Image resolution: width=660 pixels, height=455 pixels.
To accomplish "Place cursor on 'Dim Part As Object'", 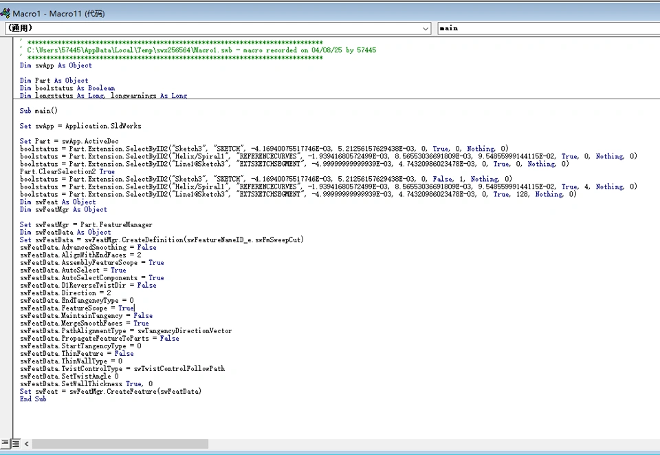I will [x=54, y=81].
